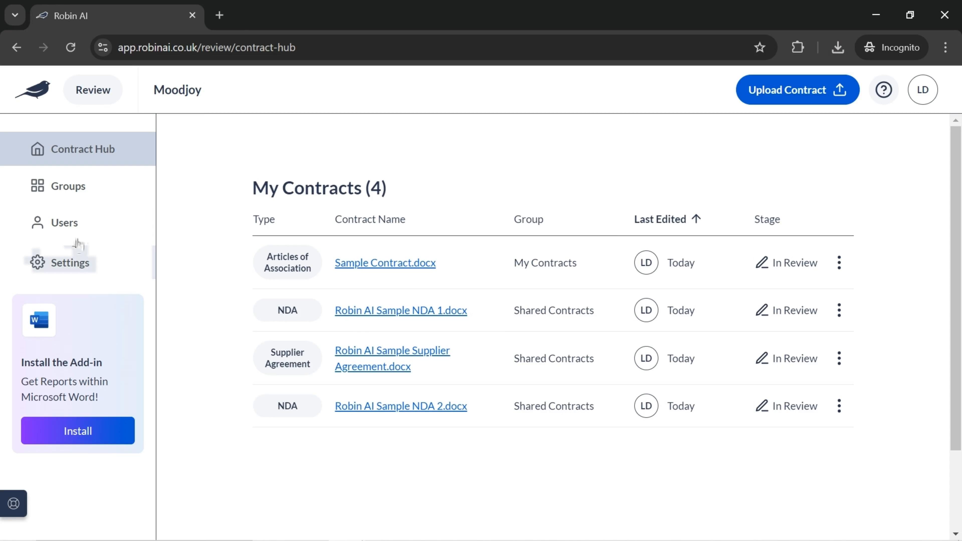Image resolution: width=962 pixels, height=541 pixels.
Task: Click the help question mark icon
Action: 884,89
